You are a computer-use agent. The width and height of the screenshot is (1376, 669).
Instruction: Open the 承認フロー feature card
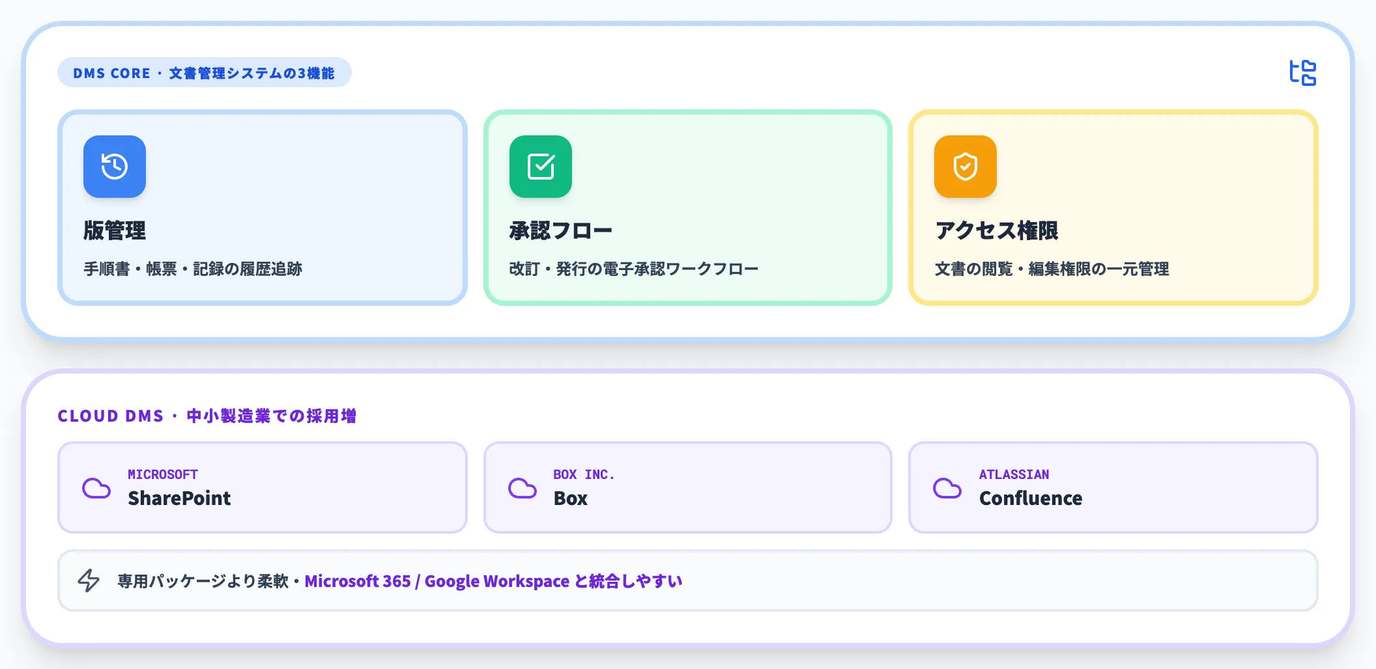coord(688,208)
